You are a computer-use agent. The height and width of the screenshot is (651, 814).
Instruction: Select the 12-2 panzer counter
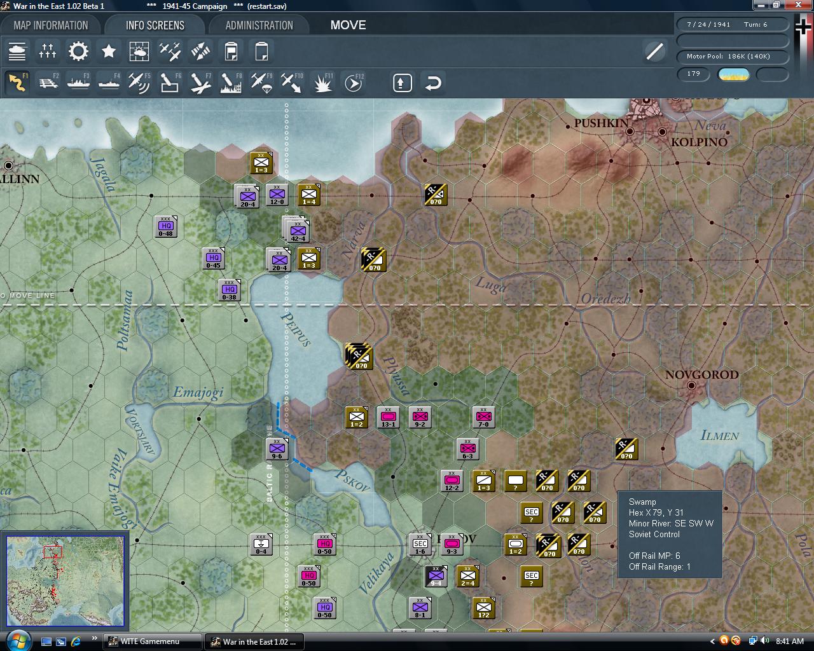(452, 481)
